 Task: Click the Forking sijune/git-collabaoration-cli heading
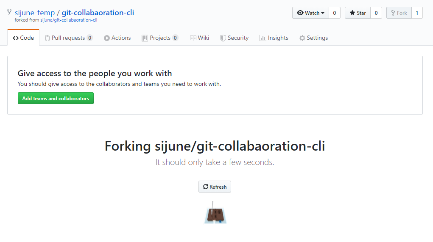215,146
